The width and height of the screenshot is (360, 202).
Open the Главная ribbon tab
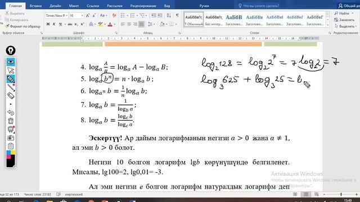(x=15, y=6)
